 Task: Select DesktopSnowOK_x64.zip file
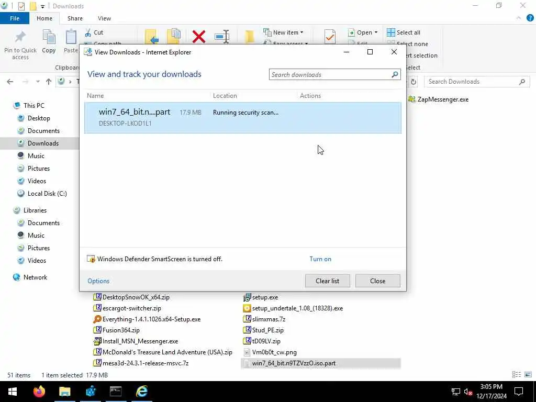click(131, 297)
